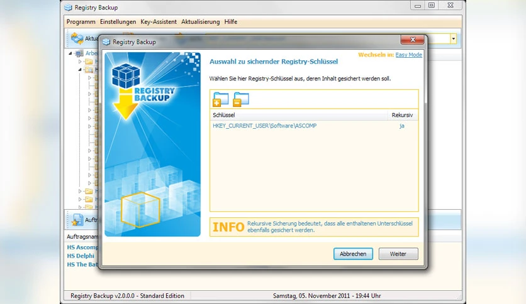The image size is (526, 304).
Task: Click the Abbrechen button
Action: [353, 254]
